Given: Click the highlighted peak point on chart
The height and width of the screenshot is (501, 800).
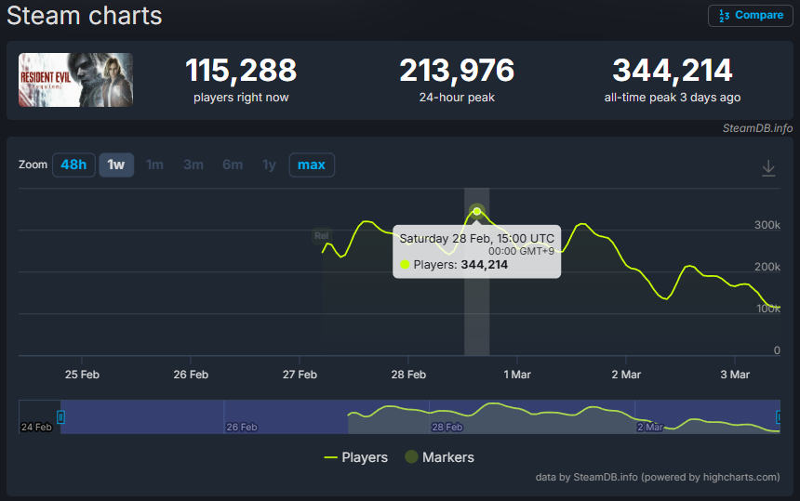Looking at the screenshot, I should tap(476, 211).
